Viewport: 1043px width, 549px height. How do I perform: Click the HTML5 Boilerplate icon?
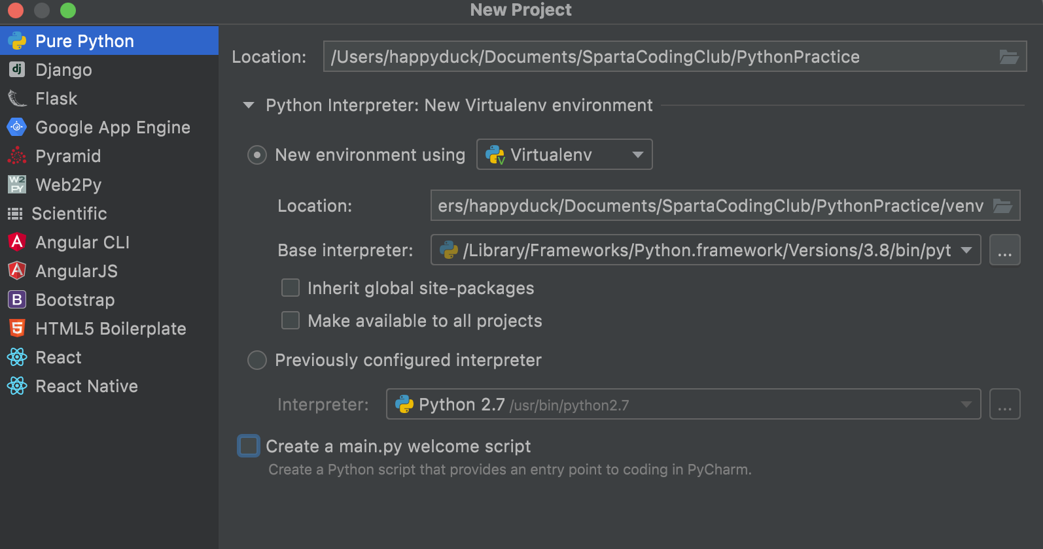coord(16,328)
